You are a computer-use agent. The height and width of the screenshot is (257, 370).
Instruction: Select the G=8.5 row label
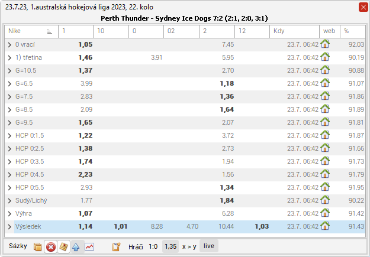pyautogui.click(x=24, y=109)
